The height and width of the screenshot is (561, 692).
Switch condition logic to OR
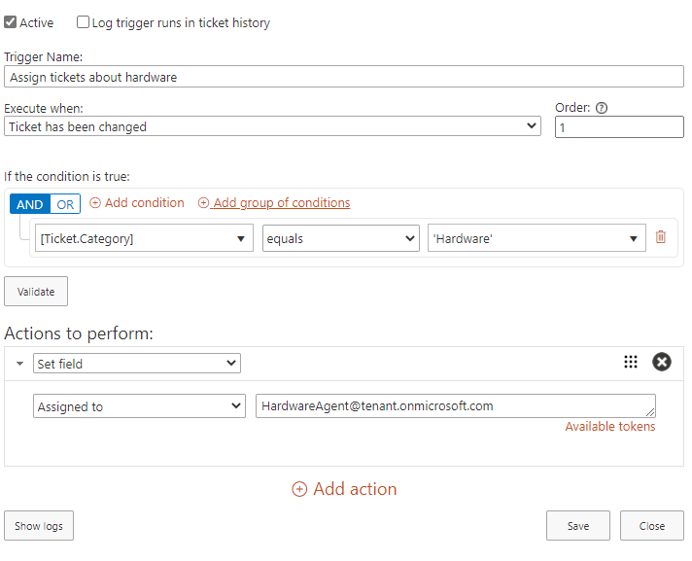coord(65,204)
